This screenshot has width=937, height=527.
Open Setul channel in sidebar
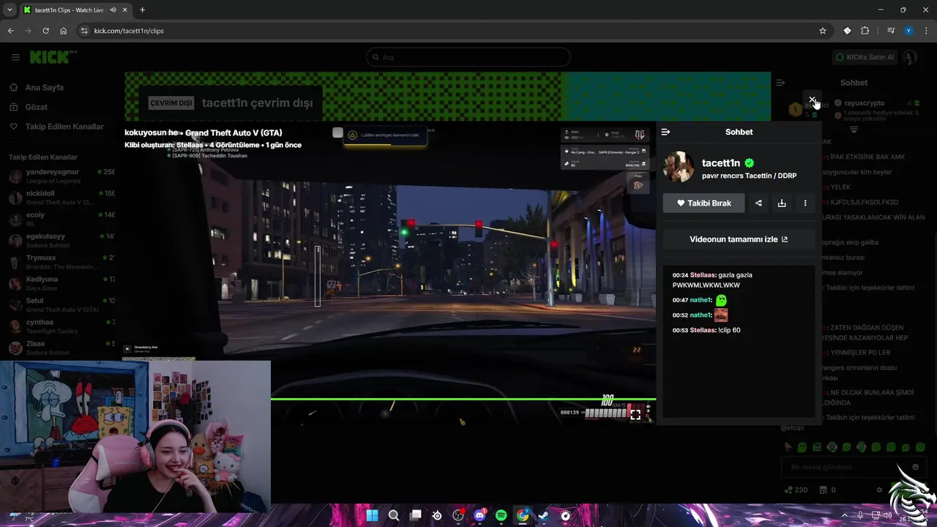(x=61, y=304)
